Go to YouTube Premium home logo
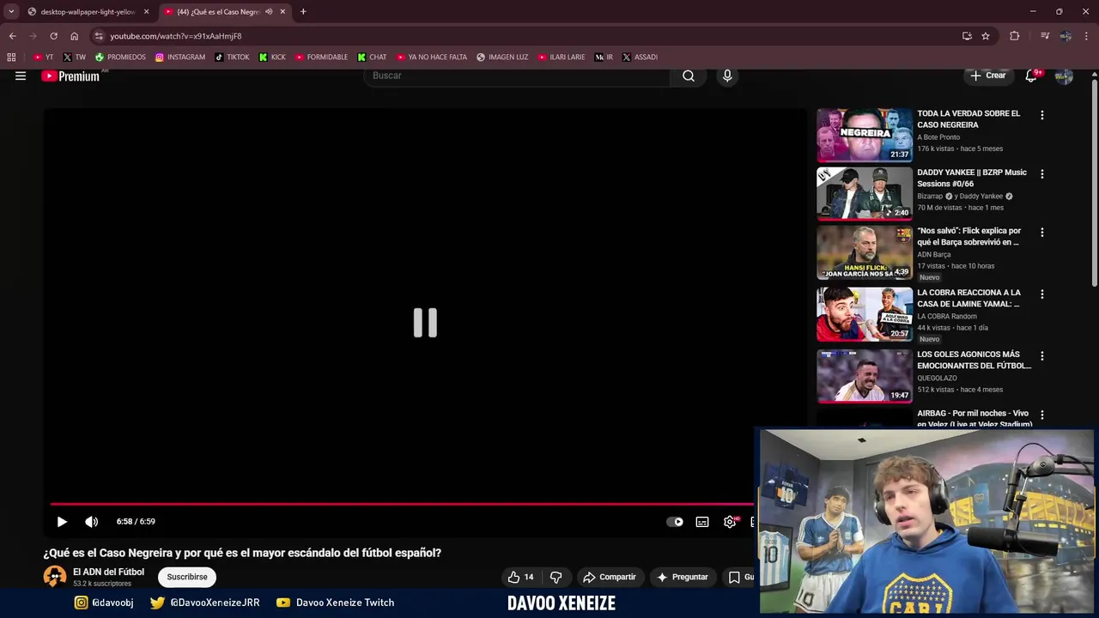1099x618 pixels. pos(70,76)
